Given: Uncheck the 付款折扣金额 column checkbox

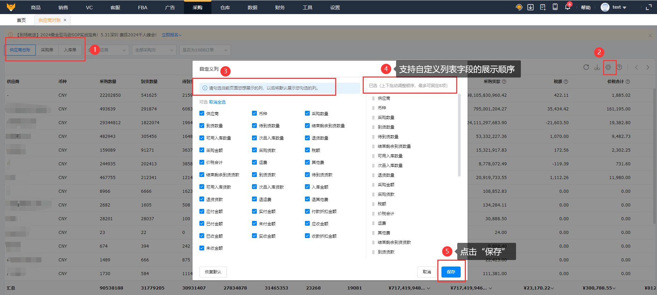Looking at the screenshot, I should coord(307,211).
